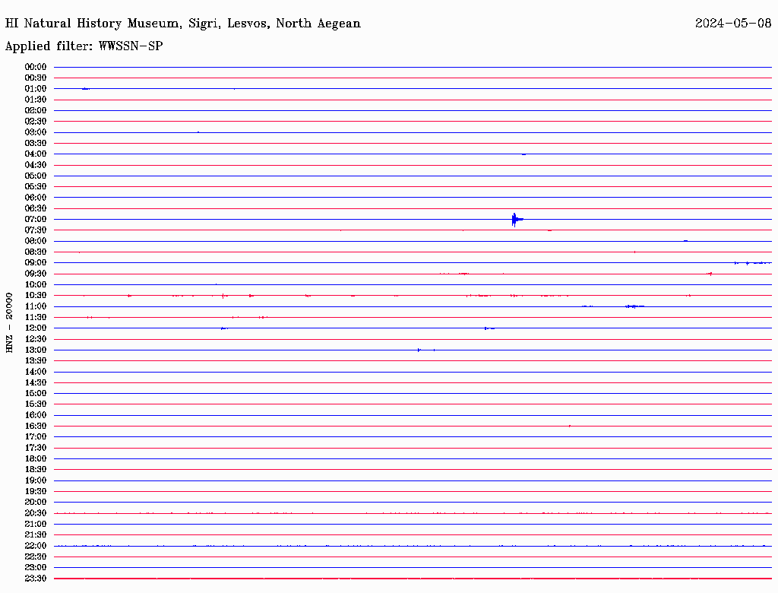Click the 02:00 time label
Image resolution: width=778 pixels, height=593 pixels.
[36, 111]
